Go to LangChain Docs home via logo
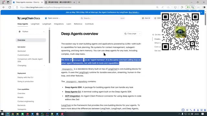This screenshot has height=116, width=207. point(29,18)
